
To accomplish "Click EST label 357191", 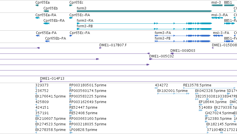I will pyautogui.click(x=42, y=113).
